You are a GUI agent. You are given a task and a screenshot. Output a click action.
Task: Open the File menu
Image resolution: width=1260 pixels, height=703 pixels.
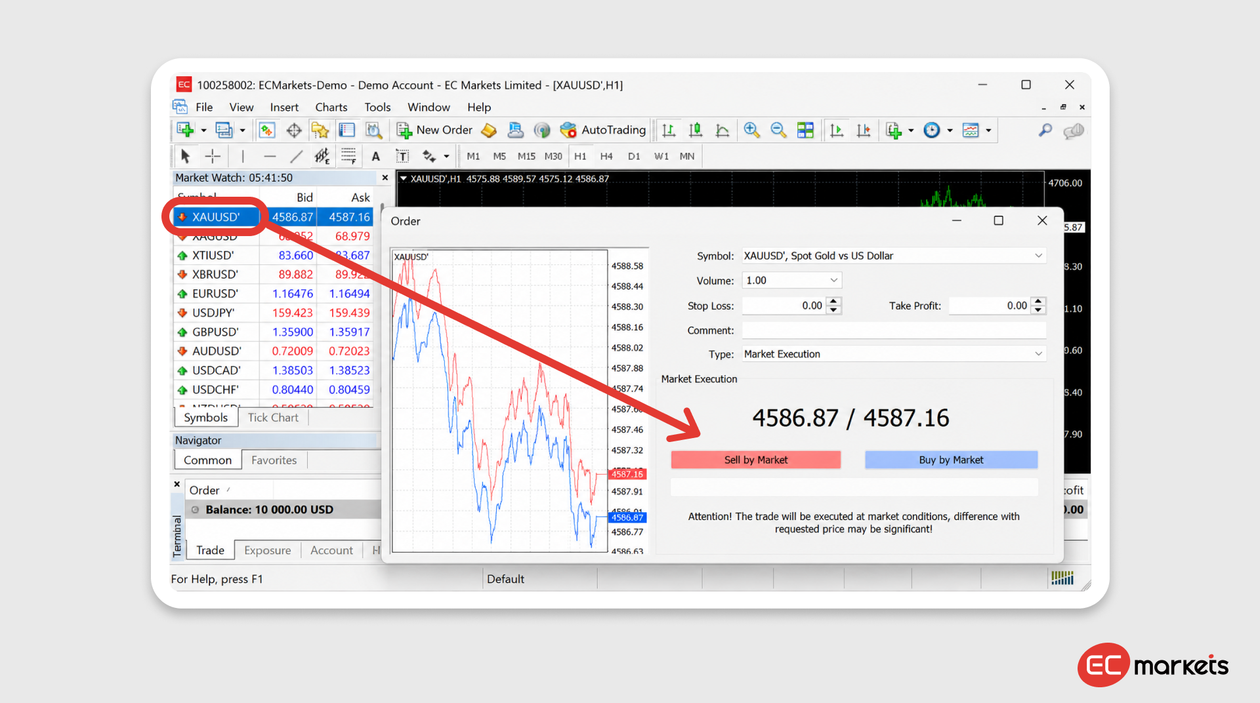[204, 107]
